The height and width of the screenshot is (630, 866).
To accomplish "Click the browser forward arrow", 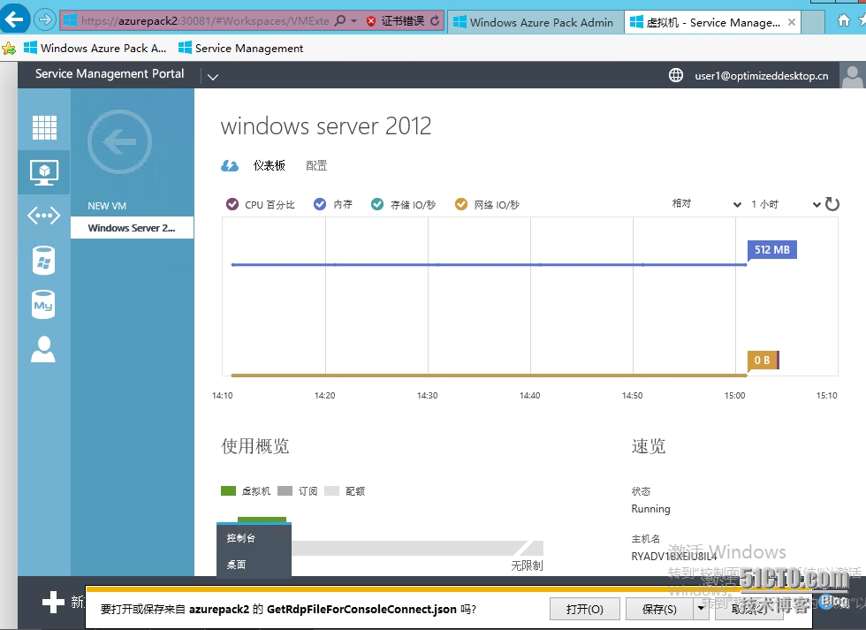I will 45,20.
